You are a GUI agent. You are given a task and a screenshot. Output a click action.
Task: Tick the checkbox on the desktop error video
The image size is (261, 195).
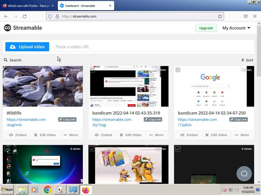click(6, 149)
